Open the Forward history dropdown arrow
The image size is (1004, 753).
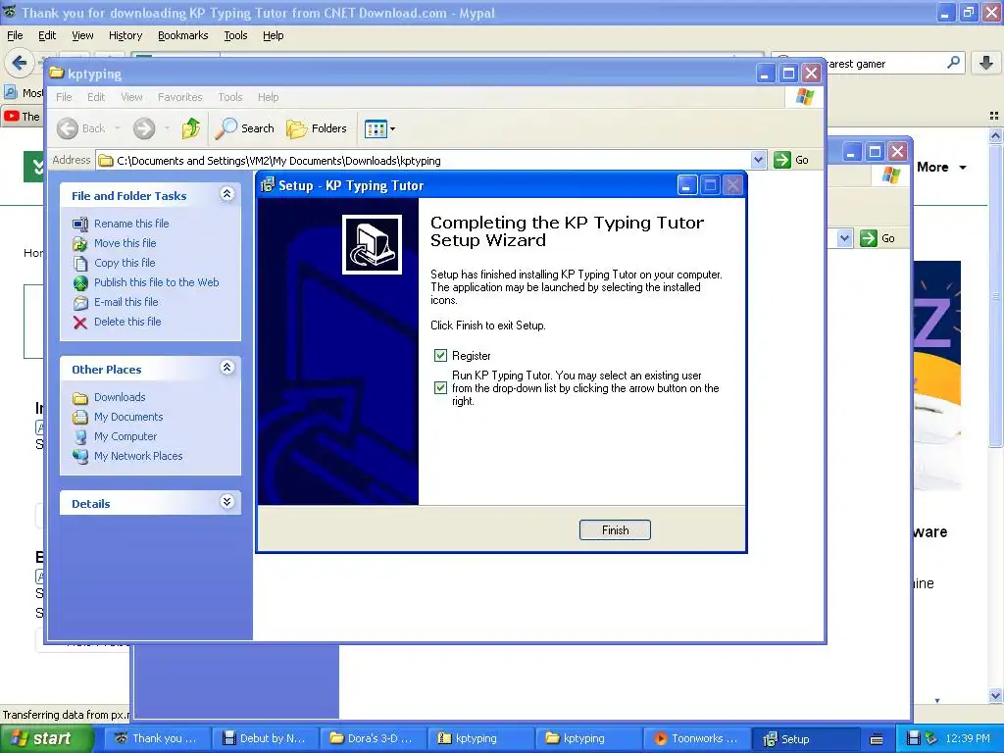coord(167,128)
